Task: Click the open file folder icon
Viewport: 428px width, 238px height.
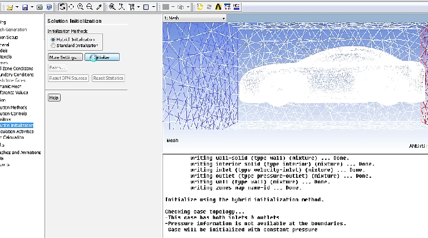Action: [x=10, y=7]
